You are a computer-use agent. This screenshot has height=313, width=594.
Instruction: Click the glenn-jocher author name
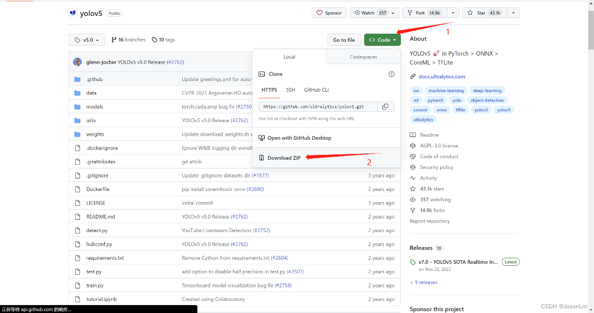pyautogui.click(x=101, y=62)
